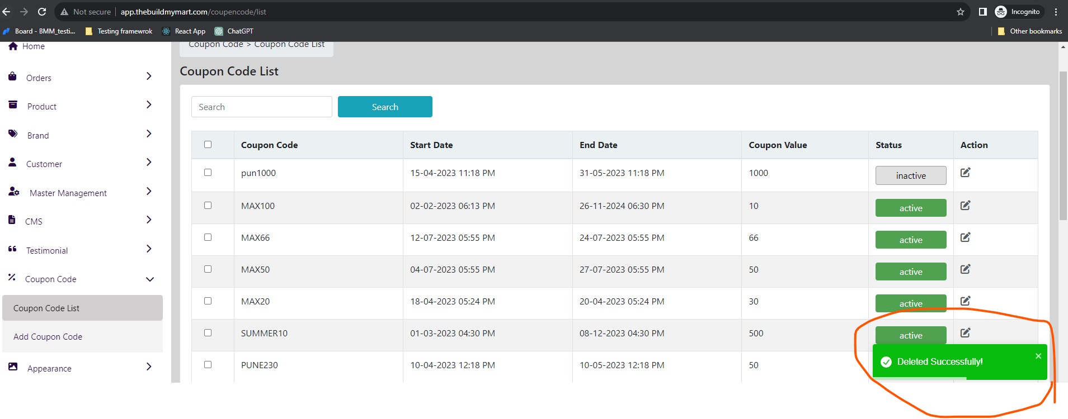Image resolution: width=1068 pixels, height=419 pixels.
Task: Click the Appearance image icon
Action: 13,367
